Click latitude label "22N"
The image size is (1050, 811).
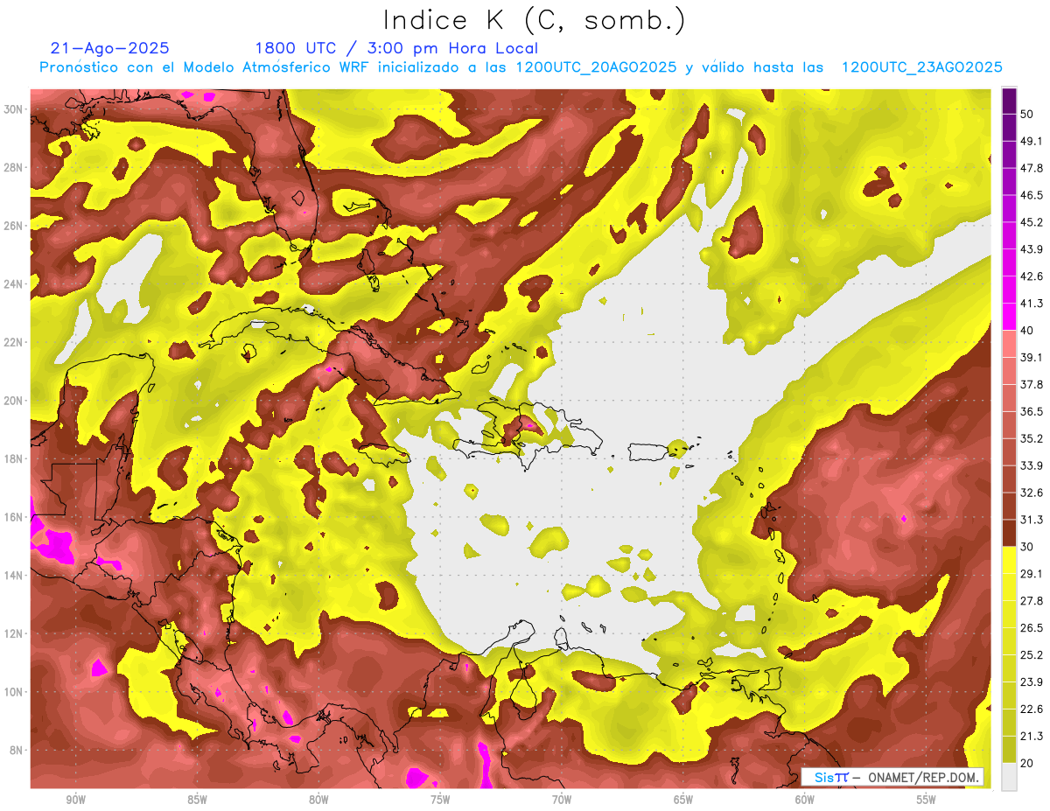pos(15,342)
